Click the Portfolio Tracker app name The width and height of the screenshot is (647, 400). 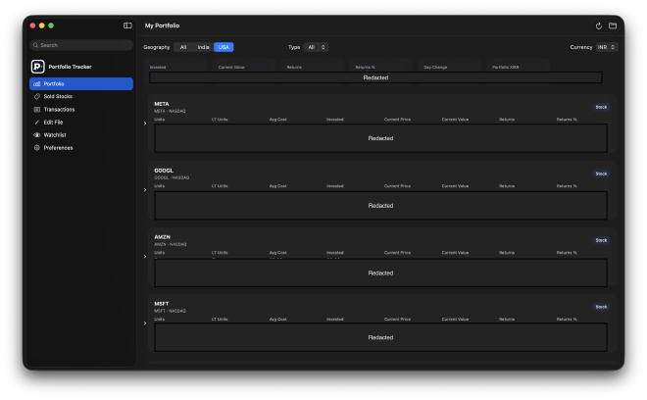(x=71, y=67)
